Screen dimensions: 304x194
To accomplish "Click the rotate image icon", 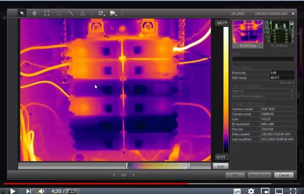I will coord(100,13).
